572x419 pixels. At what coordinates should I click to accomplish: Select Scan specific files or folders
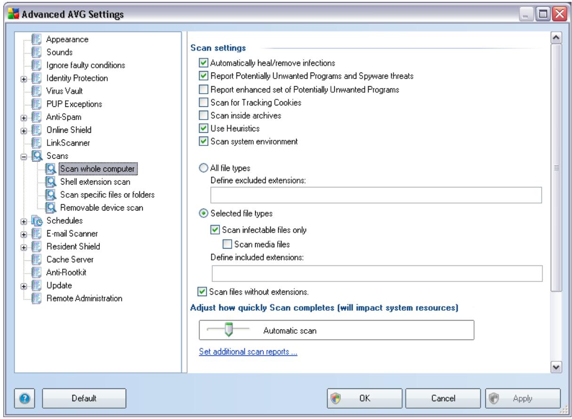click(x=107, y=194)
